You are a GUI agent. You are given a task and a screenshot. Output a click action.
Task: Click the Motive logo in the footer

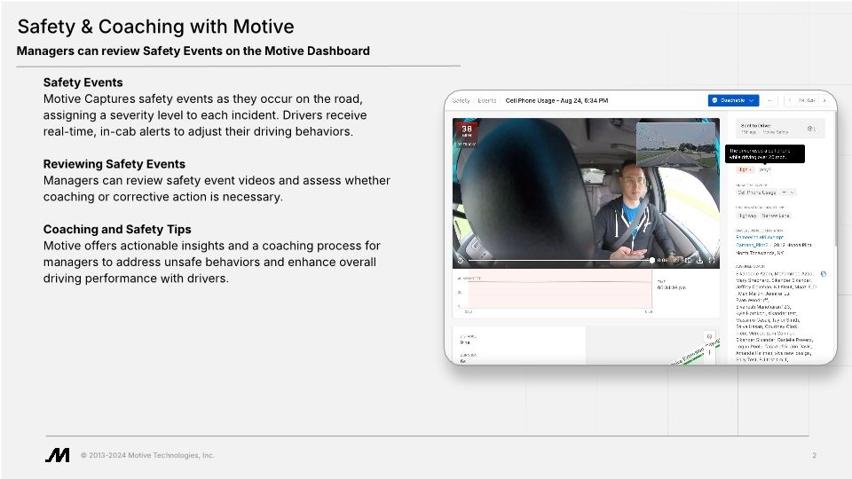57,455
